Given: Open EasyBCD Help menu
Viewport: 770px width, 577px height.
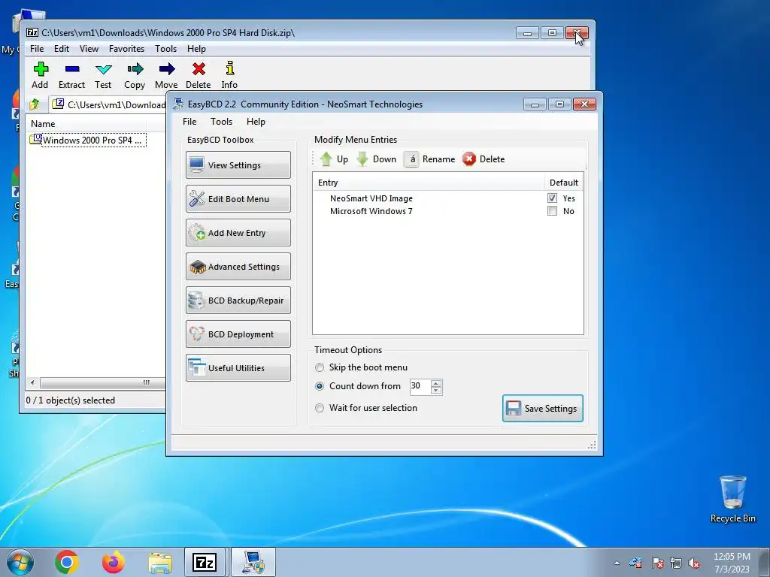Looking at the screenshot, I should 256,122.
